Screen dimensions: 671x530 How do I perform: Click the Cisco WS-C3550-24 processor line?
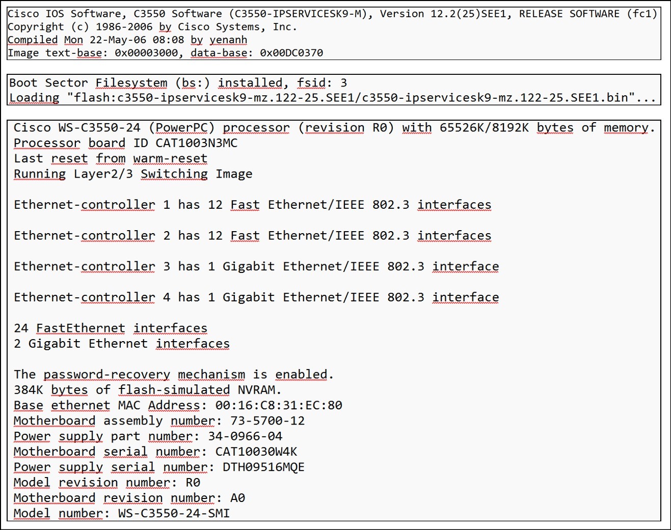pyautogui.click(x=334, y=128)
